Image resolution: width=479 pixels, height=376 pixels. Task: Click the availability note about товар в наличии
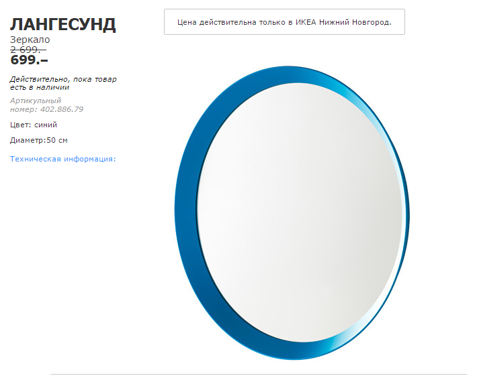[x=63, y=83]
